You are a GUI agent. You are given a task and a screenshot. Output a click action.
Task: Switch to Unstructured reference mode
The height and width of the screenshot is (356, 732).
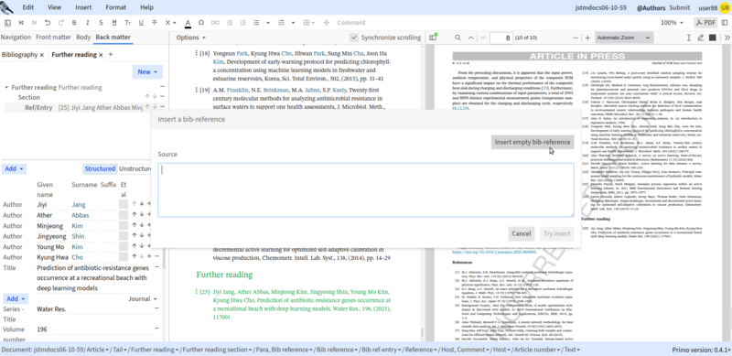[135, 168]
